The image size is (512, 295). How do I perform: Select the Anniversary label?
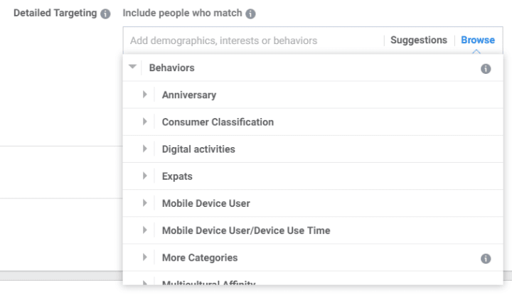(189, 95)
